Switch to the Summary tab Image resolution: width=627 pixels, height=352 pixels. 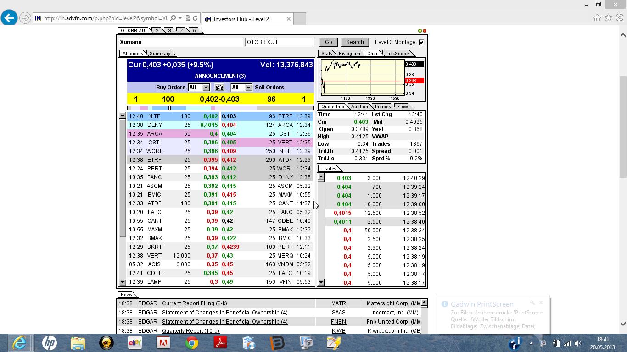pos(160,53)
